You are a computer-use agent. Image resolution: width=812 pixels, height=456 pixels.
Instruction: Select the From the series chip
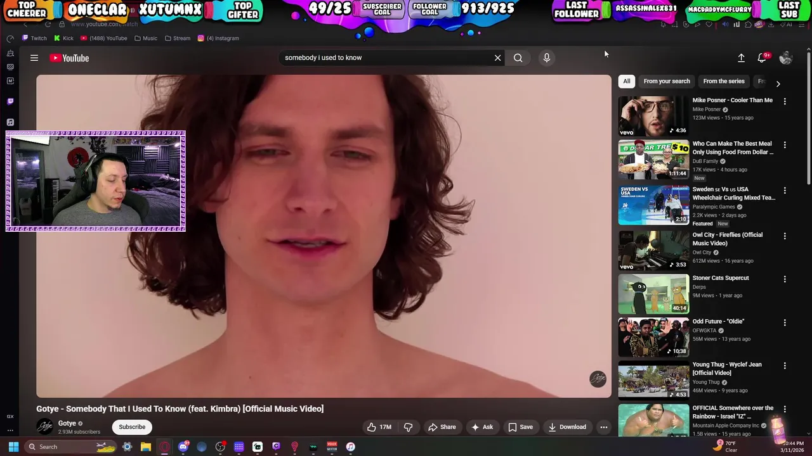click(724, 81)
